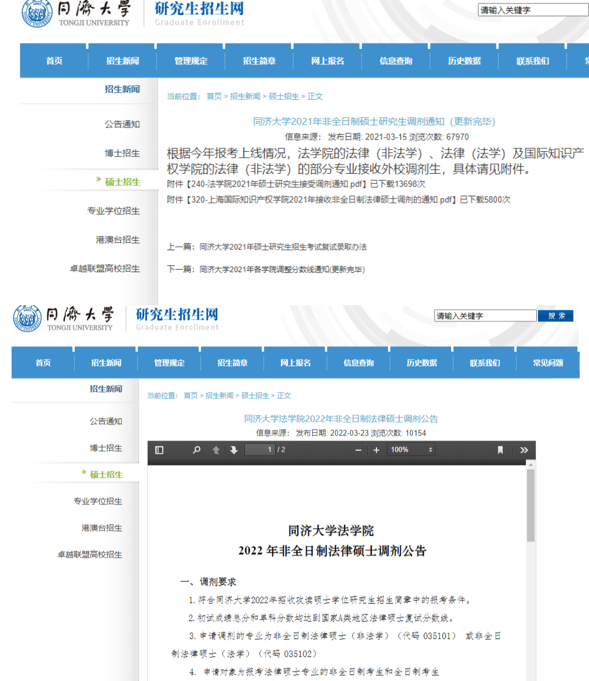This screenshot has height=681, width=589.
Task: Open 网上报名 in lower navigation bar
Action: (295, 363)
